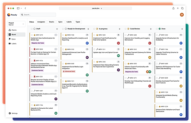
Task: Click the assignee avatar on MRV-124 card
Action: pos(181,100)
